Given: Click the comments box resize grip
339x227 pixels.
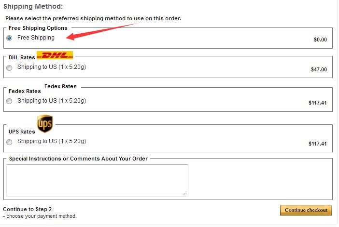Looking at the screenshot, I should click(184, 193).
